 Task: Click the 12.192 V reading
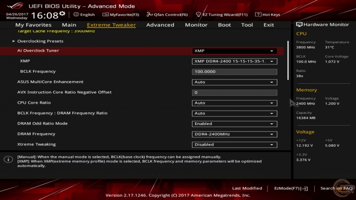pos(305,145)
